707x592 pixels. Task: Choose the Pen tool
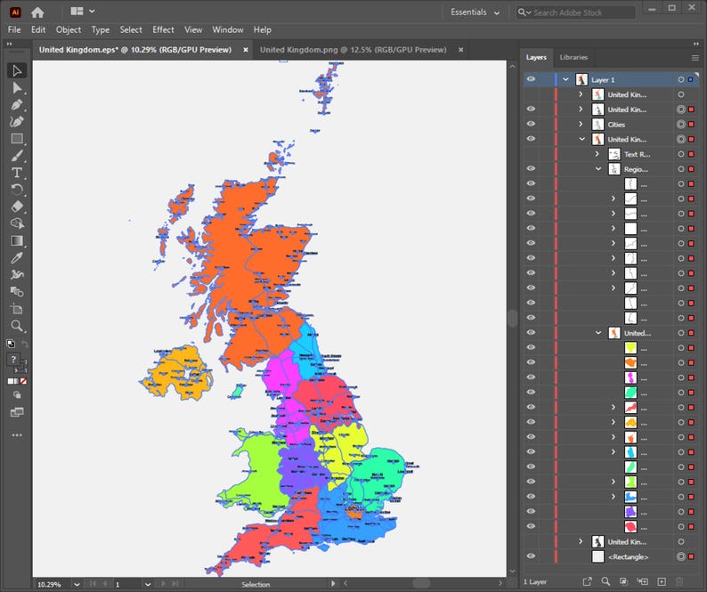17,105
